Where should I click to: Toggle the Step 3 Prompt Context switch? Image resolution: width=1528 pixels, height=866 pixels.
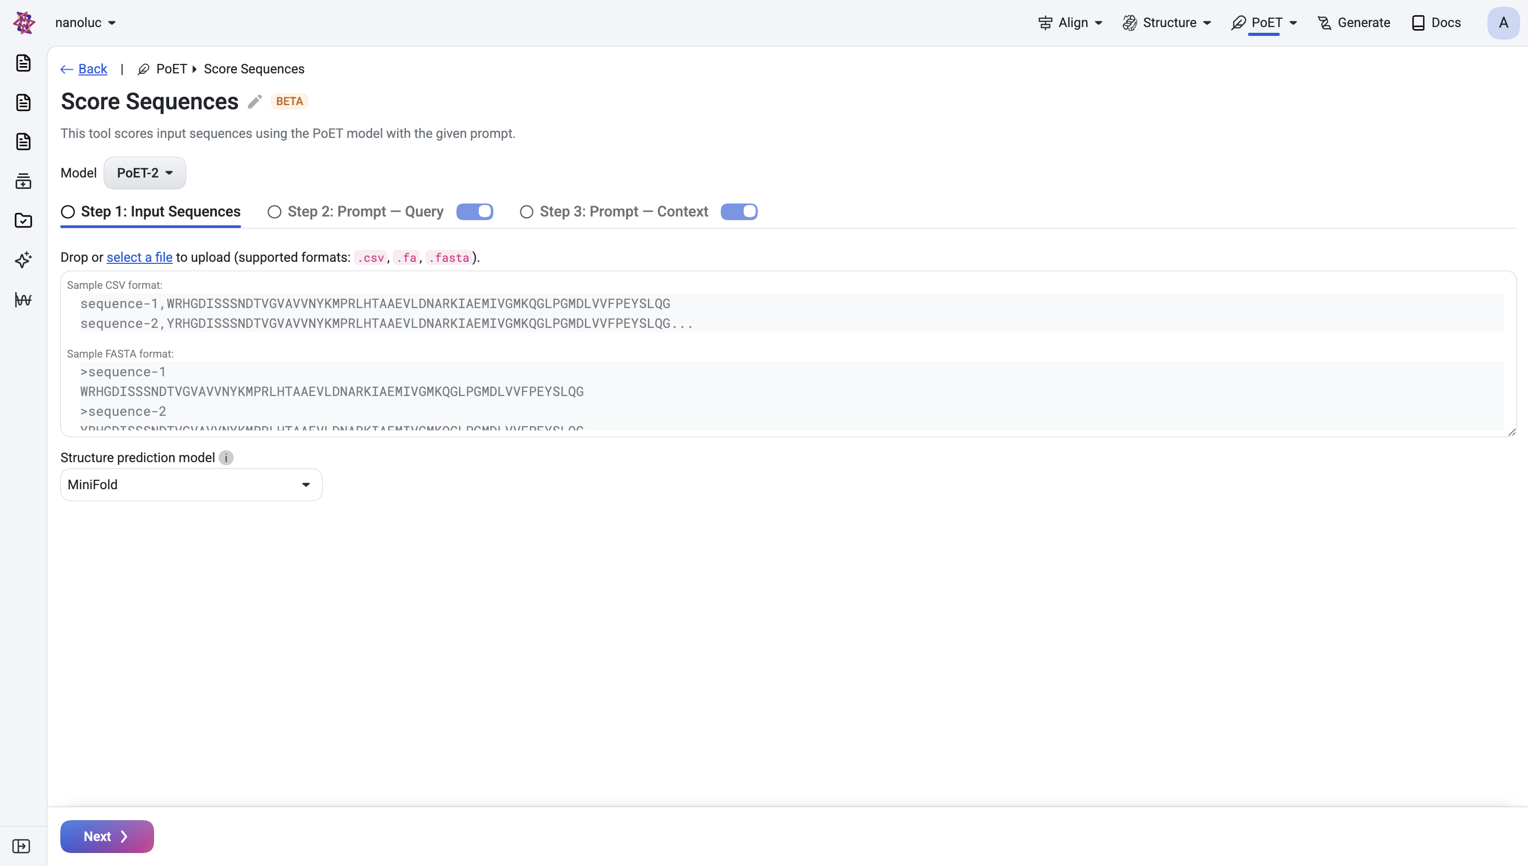click(x=738, y=212)
